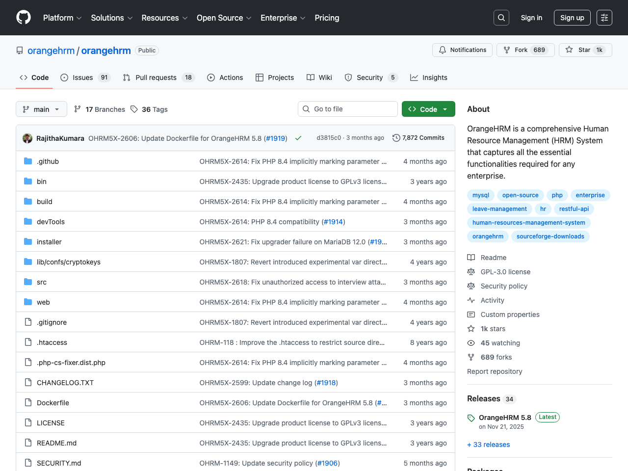Click the Activity pulse icon
Image resolution: width=628 pixels, height=471 pixels.
tap(471, 300)
